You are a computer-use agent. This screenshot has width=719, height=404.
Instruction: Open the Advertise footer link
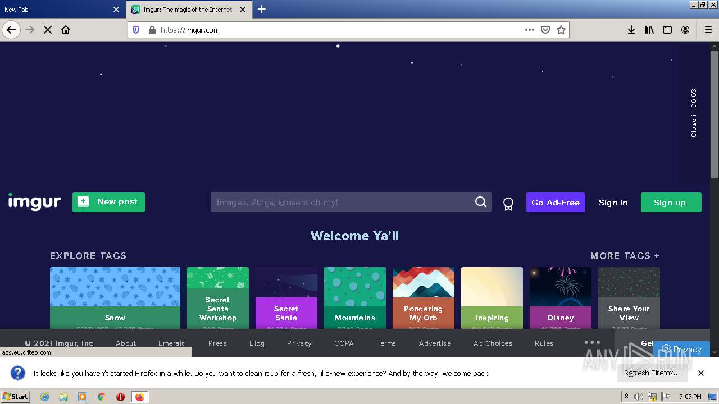tap(435, 343)
